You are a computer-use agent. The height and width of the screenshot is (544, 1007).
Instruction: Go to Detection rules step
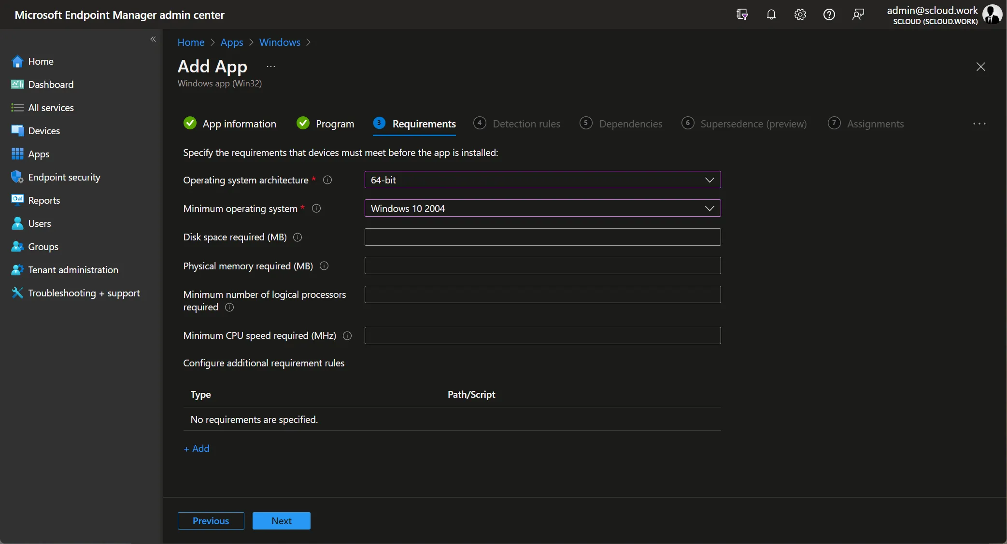pyautogui.click(x=517, y=124)
